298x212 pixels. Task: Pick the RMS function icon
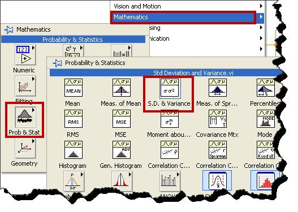click(74, 119)
